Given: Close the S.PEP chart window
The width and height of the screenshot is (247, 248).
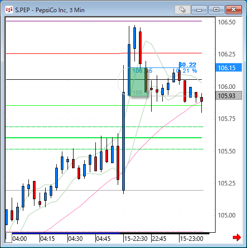Looking at the screenshot, I should coord(234,10).
